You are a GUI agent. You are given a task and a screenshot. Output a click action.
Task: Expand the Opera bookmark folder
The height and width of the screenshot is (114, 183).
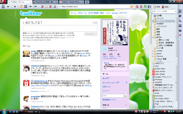[x=153, y=53]
